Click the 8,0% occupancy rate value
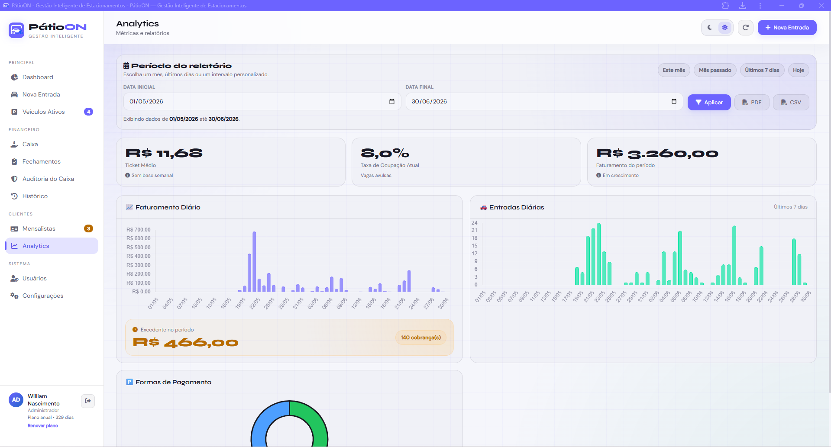 [385, 153]
